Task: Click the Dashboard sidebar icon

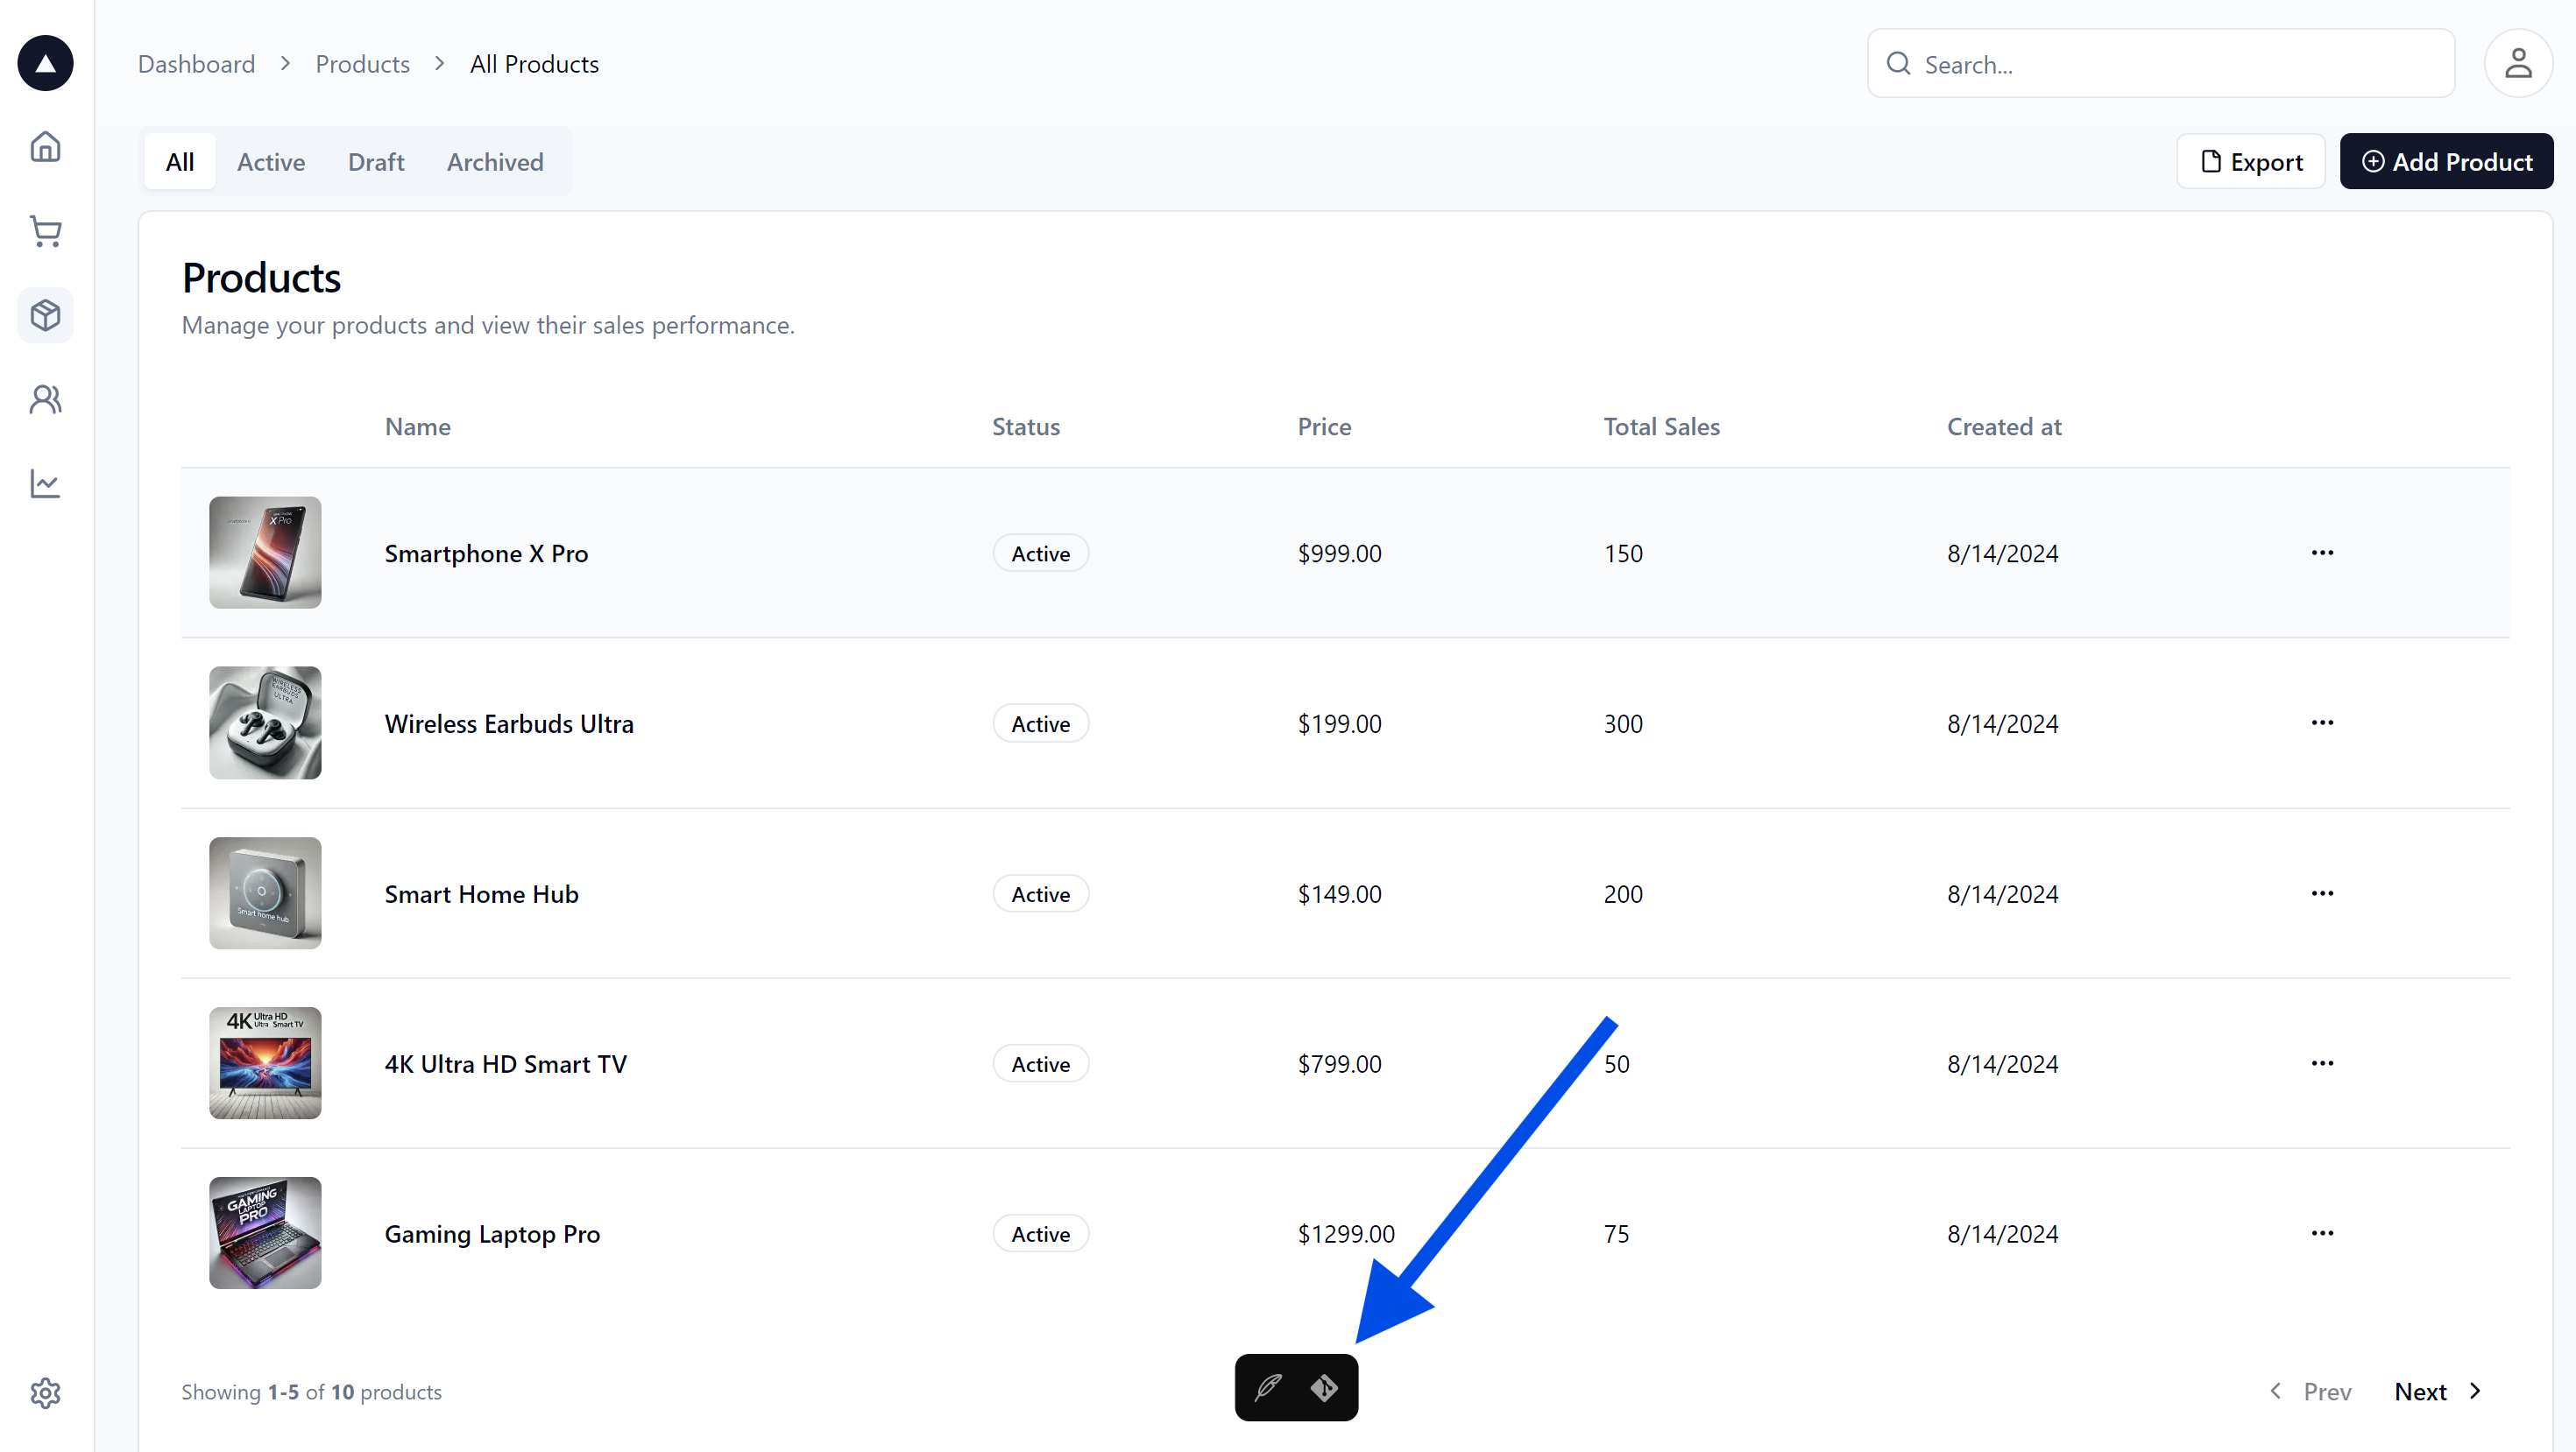Action: coord(48,147)
